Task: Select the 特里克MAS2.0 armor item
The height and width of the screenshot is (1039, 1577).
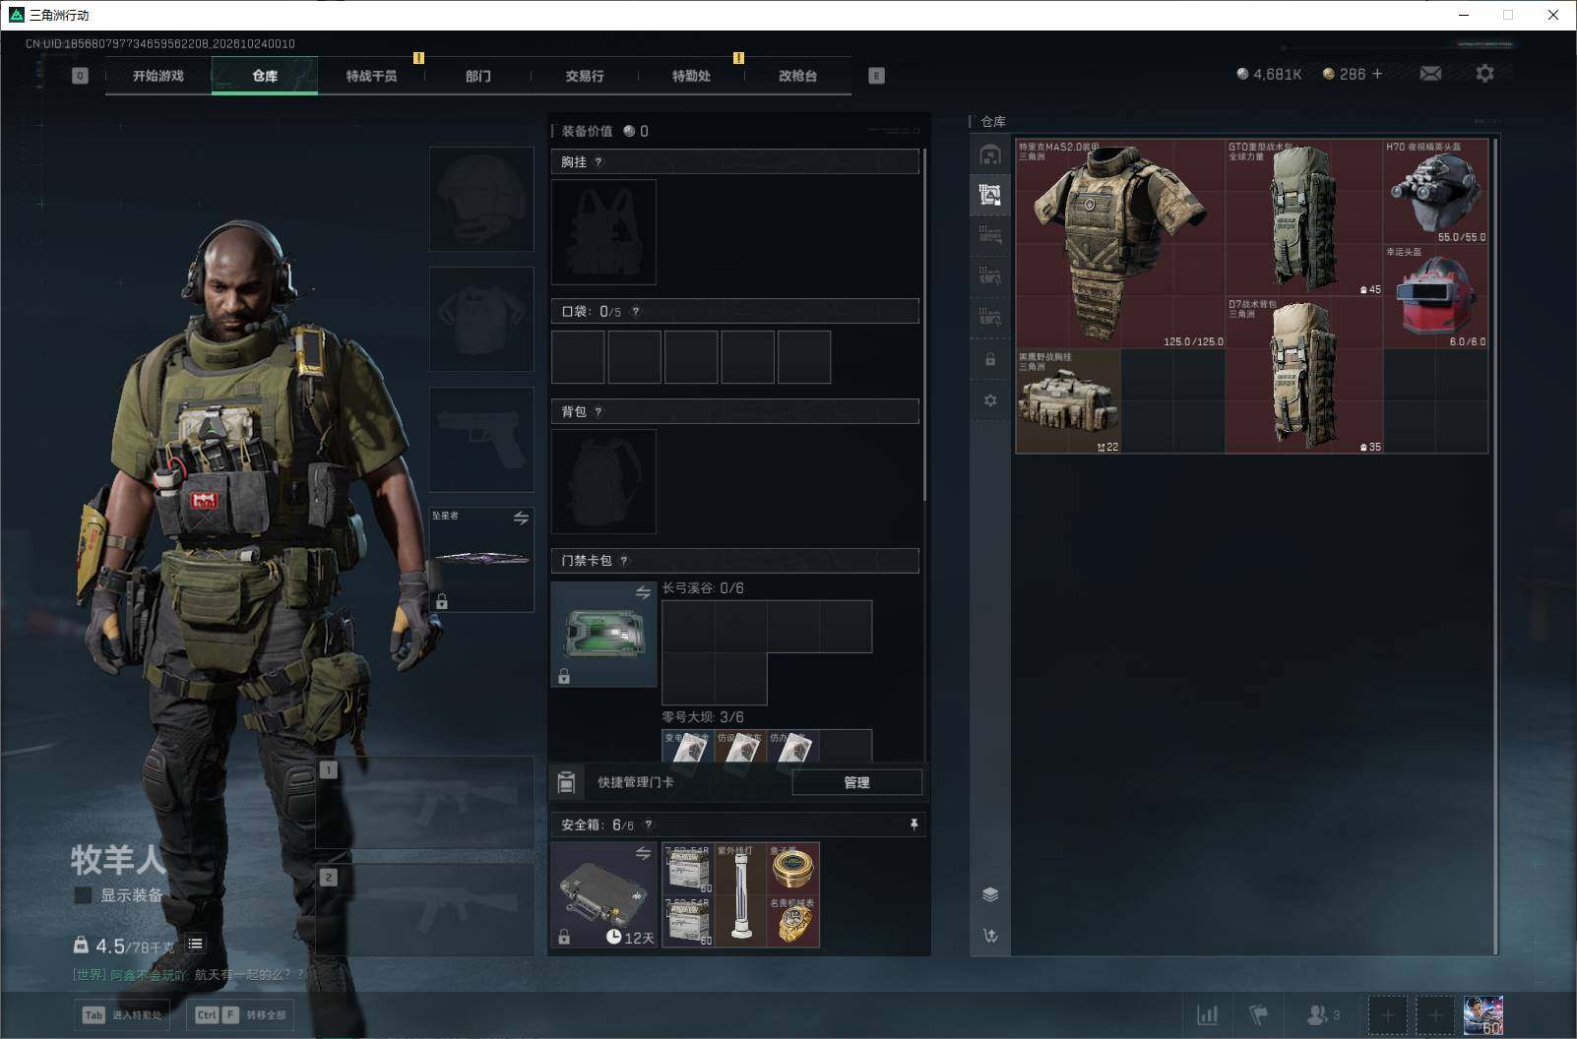Action: pos(1120,243)
